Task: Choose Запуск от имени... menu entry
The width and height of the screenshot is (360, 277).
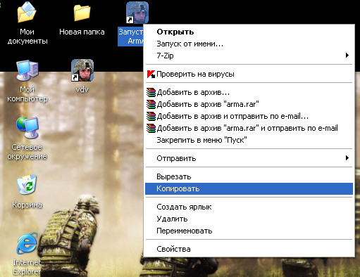Action: [249, 44]
